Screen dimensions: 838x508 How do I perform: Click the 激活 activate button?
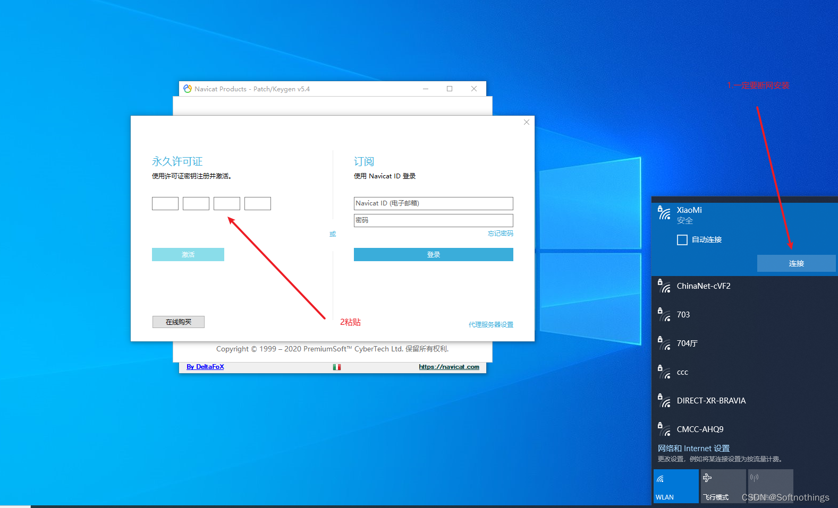click(x=188, y=255)
